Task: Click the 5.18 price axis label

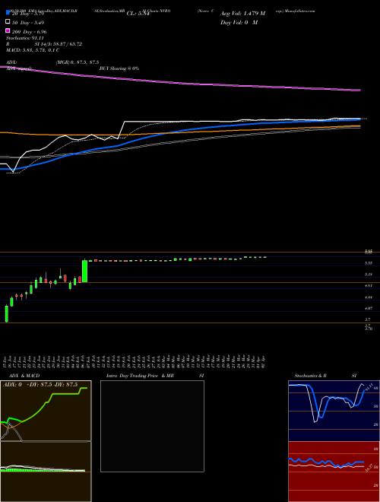Action: pos(368,275)
